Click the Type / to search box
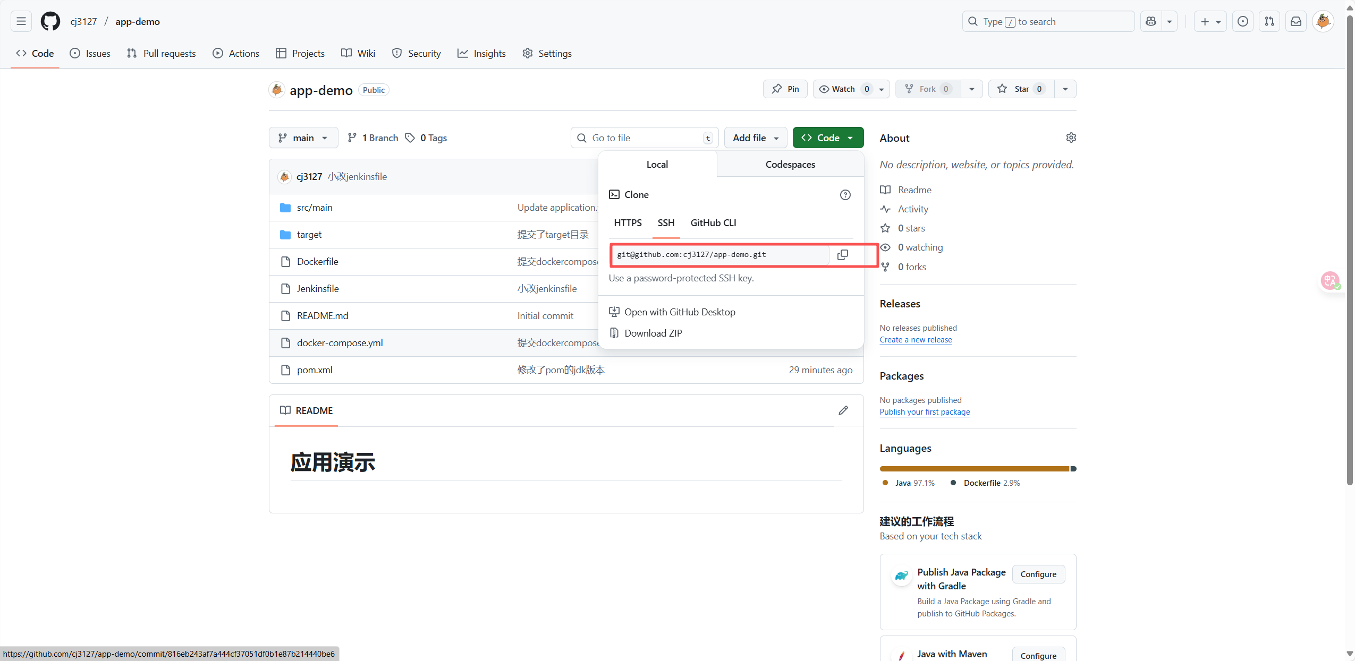The height and width of the screenshot is (661, 1355). pyautogui.click(x=1048, y=21)
